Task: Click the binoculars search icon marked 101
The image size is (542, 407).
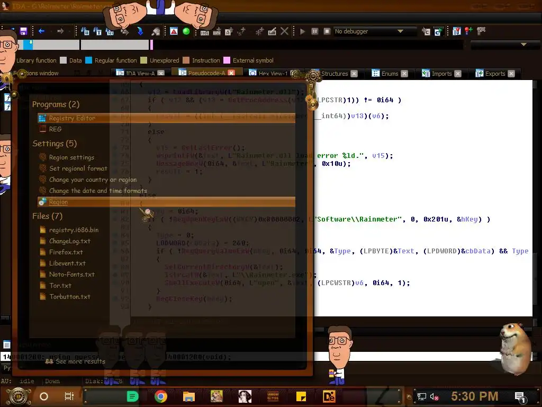Action: [x=110, y=31]
